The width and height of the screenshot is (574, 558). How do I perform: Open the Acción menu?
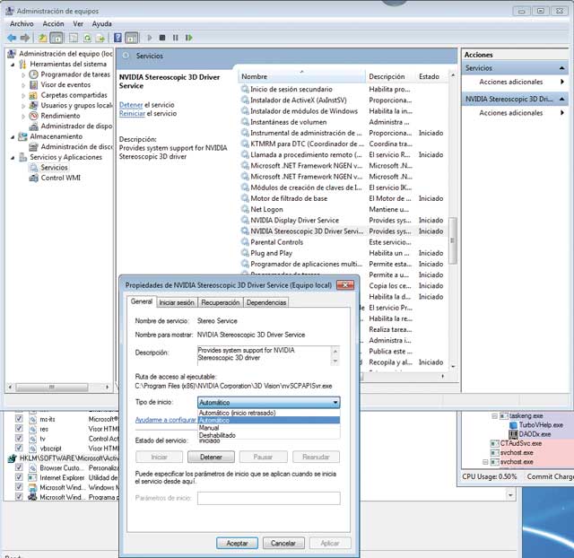[x=53, y=23]
